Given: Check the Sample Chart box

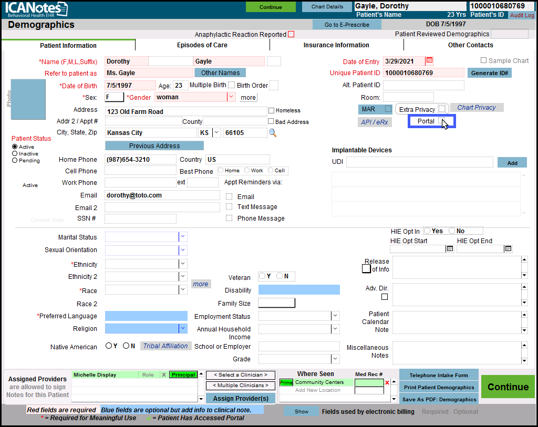Looking at the screenshot, I should point(483,60).
